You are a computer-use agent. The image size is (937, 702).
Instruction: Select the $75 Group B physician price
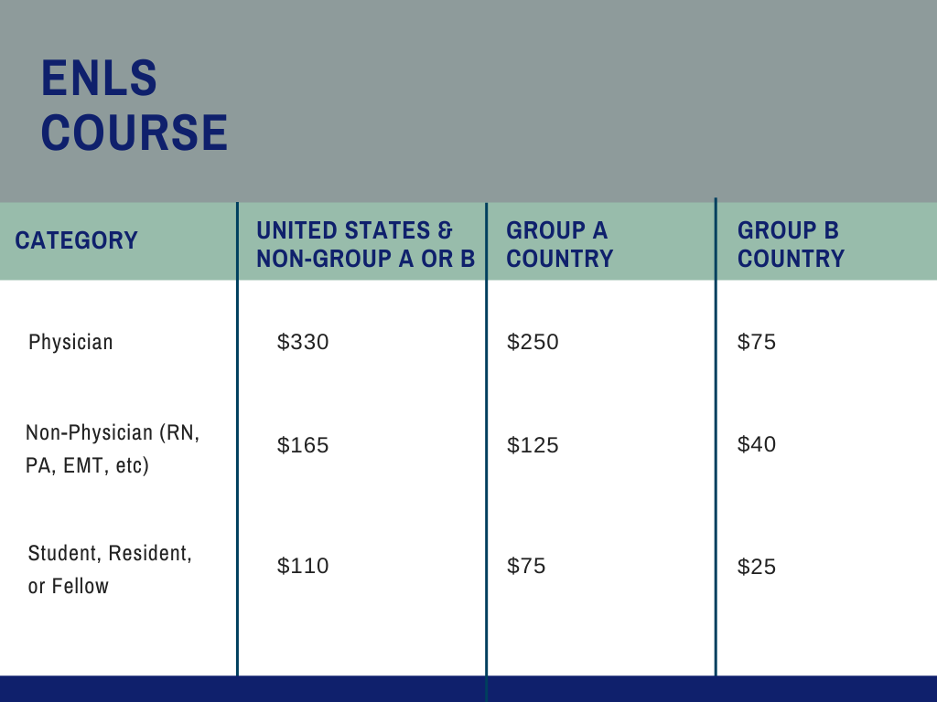coord(757,342)
